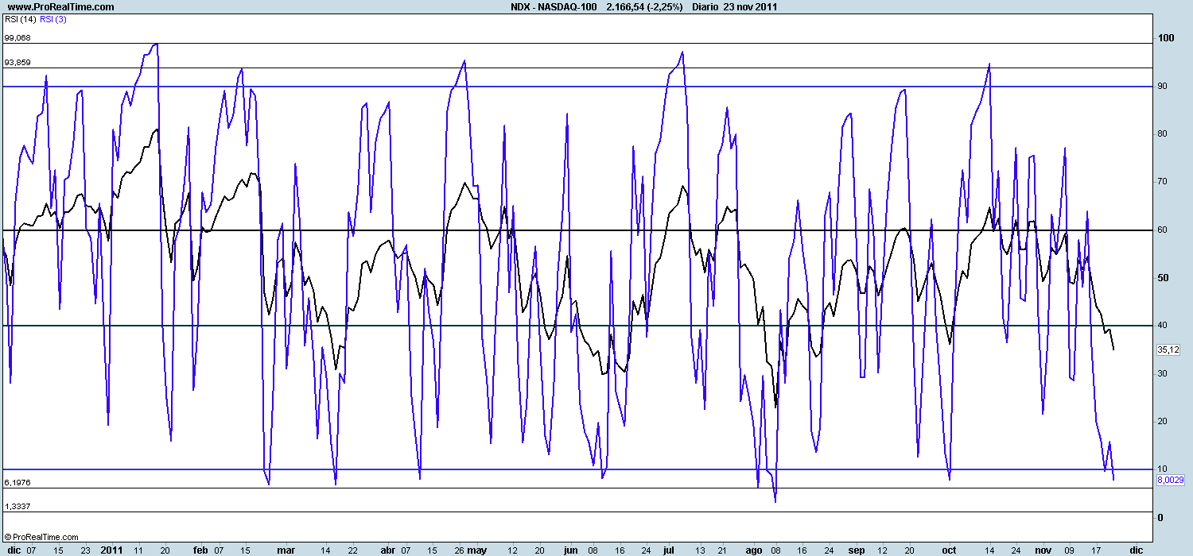
Task: Click the may month label on time axis
Action: pyautogui.click(x=476, y=550)
